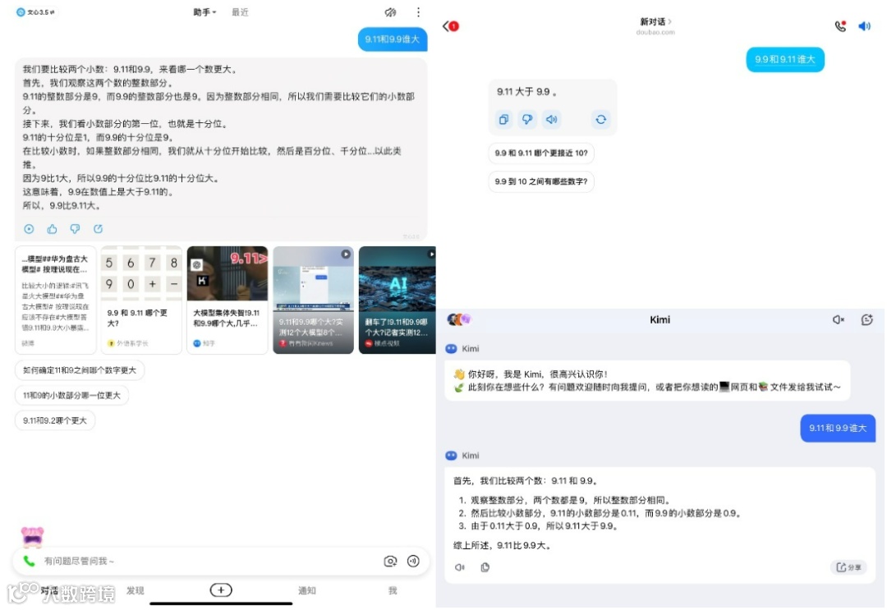Click the user message bubble 9.11和9.9谁大 in Wenxin
This screenshot has height=610, width=887.
click(392, 39)
